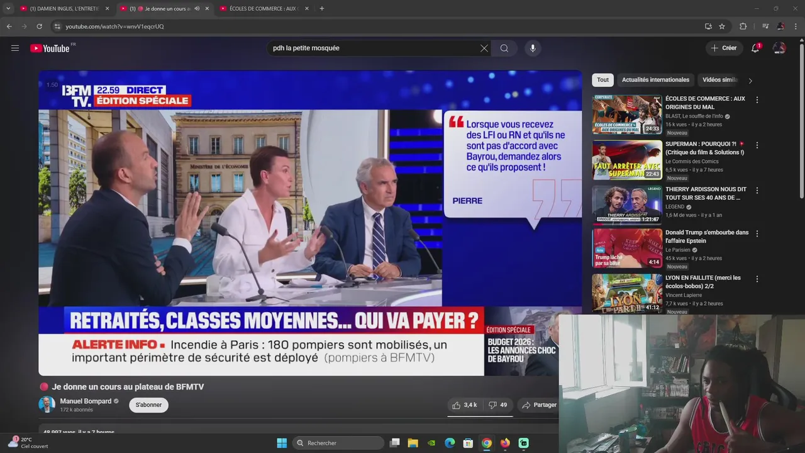Select the Vidéos similaires chip
This screenshot has height=453, width=805.
pyautogui.click(x=720, y=80)
